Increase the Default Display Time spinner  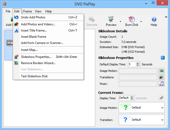tap(138, 63)
